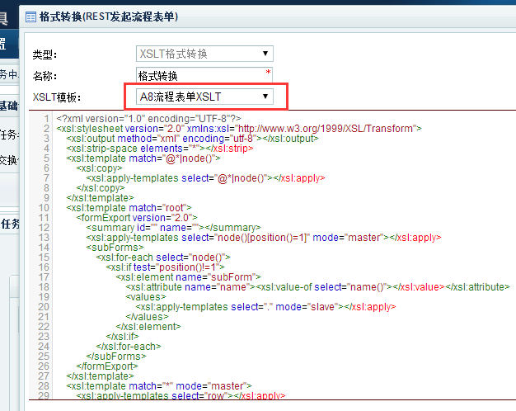Screen dimensions: 516x411
Task: Click the 名称 input field with 格式转换
Action: tap(204, 75)
